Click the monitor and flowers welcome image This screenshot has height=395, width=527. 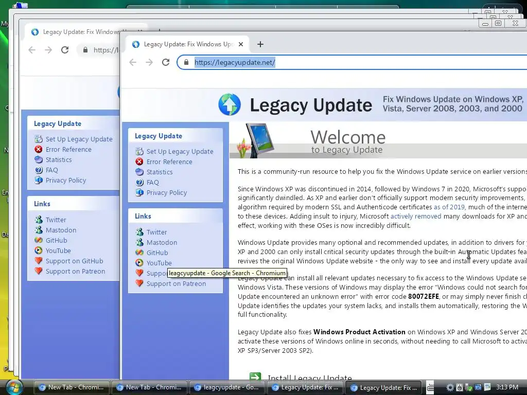click(x=256, y=140)
